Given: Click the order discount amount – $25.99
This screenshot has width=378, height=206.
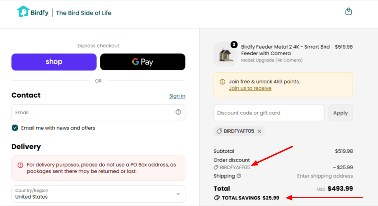Looking at the screenshot, I should tap(343, 167).
